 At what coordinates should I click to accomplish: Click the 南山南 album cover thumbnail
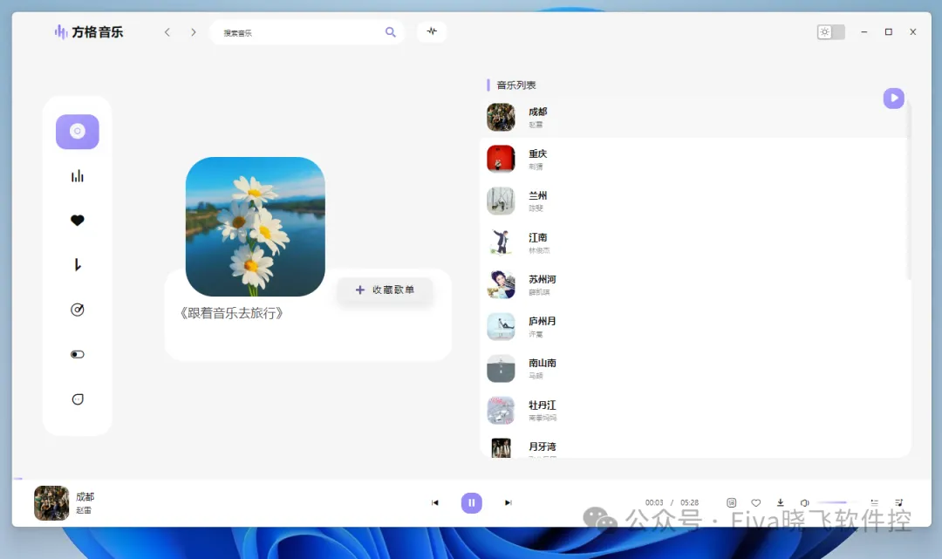[x=501, y=369]
